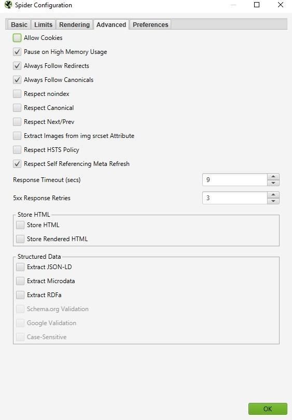Enable the Allow Cookies checkbox
292x420 pixels.
coord(17,38)
